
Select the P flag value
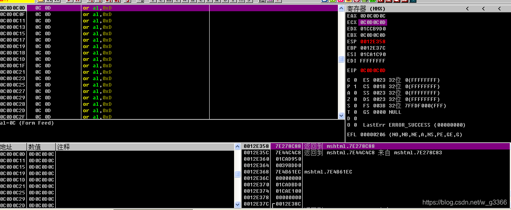tap(355, 87)
